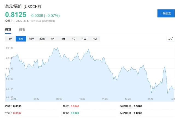Click the 最低 value 0.8120

[x=75, y=113]
